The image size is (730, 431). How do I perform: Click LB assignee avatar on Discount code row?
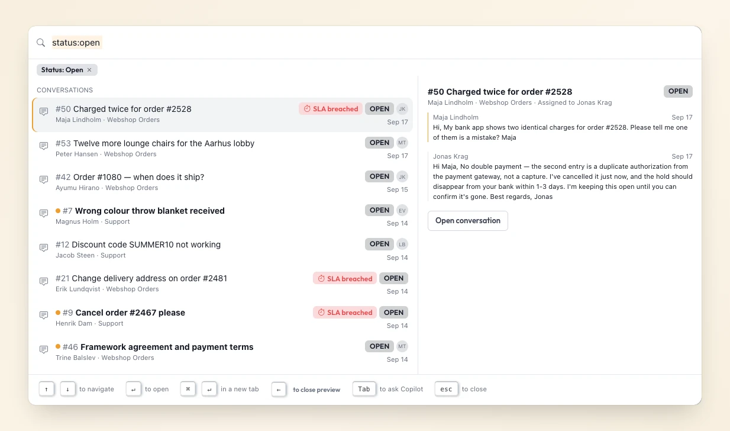pyautogui.click(x=402, y=244)
